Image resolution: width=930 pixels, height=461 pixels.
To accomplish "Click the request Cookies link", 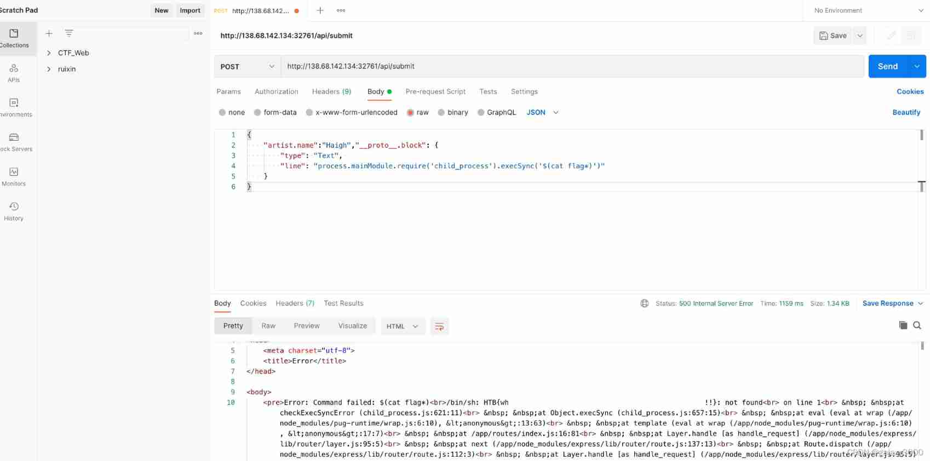I will click(910, 91).
